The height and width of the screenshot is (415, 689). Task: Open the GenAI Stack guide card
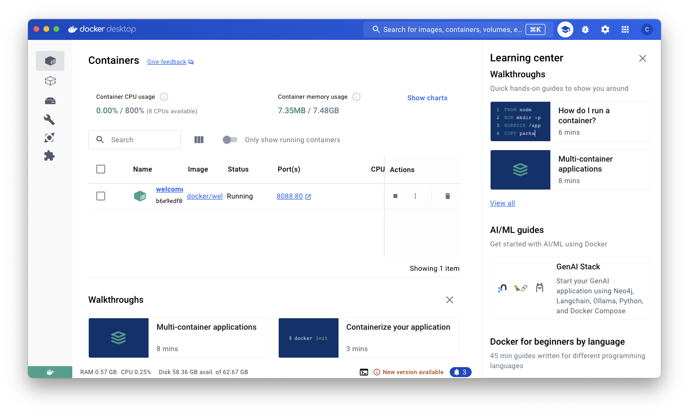click(570, 288)
